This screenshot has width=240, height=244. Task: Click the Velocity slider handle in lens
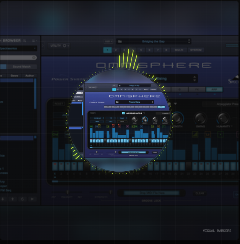pos(97,152)
